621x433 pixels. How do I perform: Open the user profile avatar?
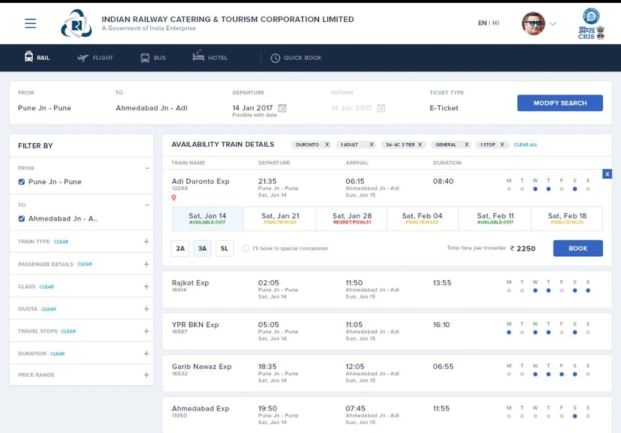tap(534, 24)
